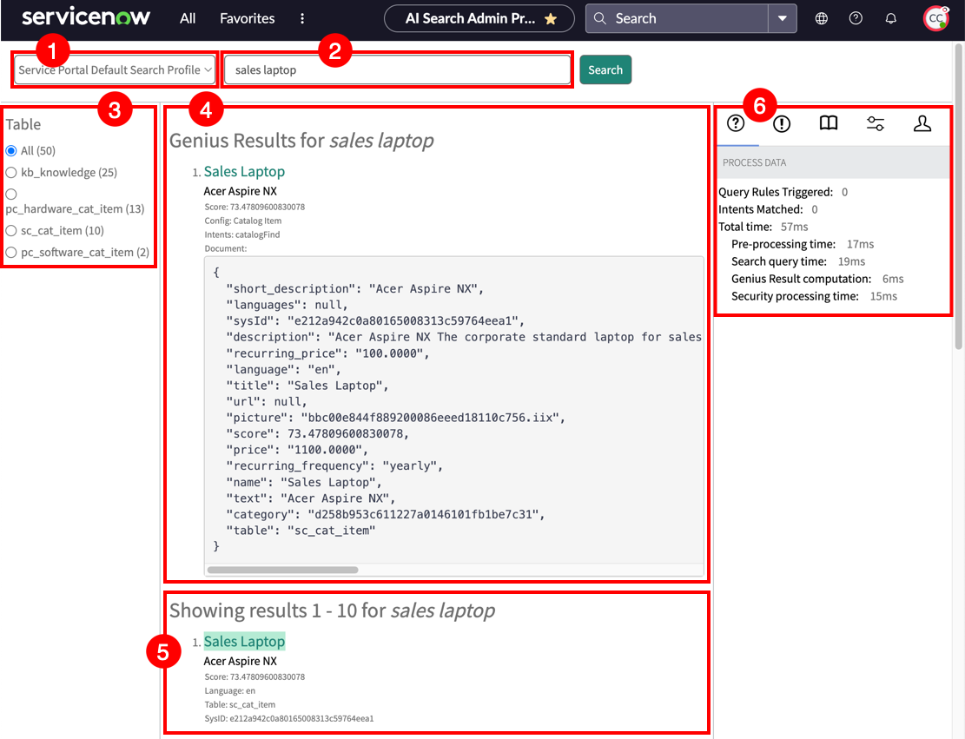
Task: Click the 'Score: 73.47809600830078' text in Genius Result
Action: [254, 207]
